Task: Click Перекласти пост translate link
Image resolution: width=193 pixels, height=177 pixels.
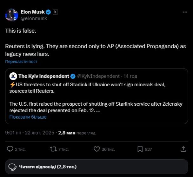Action: [x=21, y=62]
